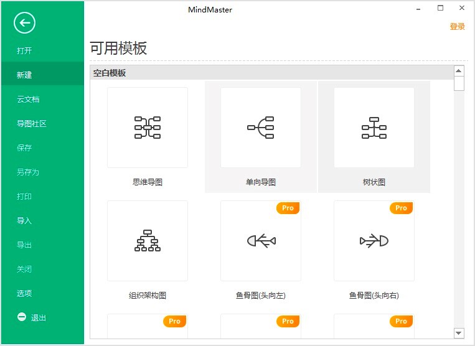Choose 另存为 in the sidebar
Viewport: 475px width, 346px height.
click(x=28, y=172)
